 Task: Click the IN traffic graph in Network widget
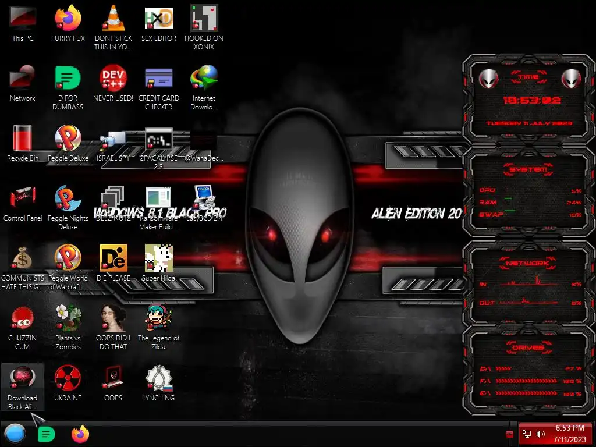530,282
